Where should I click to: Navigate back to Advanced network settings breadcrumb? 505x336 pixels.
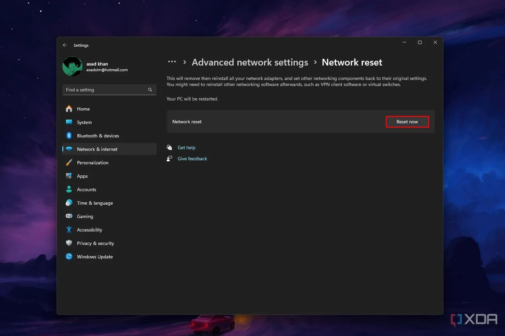pos(250,62)
